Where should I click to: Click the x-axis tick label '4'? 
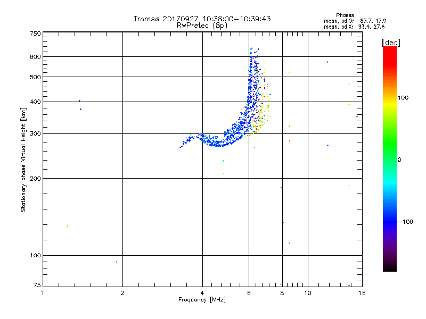pos(202,293)
